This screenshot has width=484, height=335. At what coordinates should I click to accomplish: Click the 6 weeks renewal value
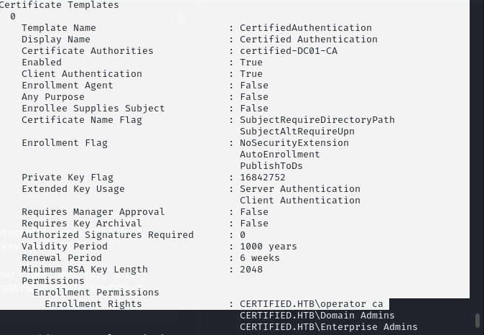[259, 258]
